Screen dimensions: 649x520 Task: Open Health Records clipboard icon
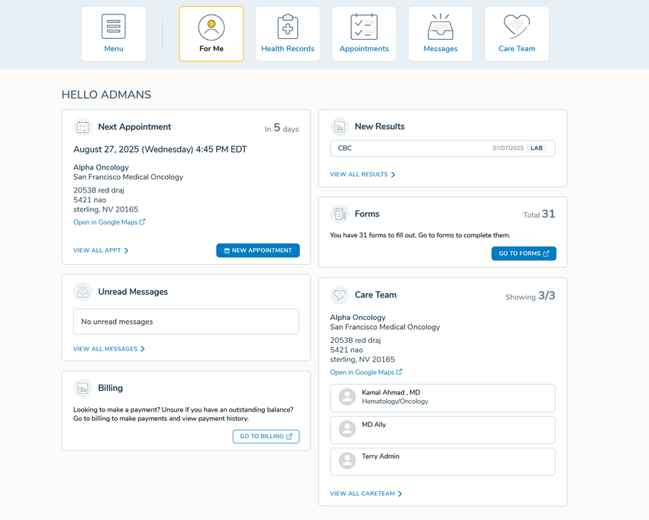click(288, 27)
